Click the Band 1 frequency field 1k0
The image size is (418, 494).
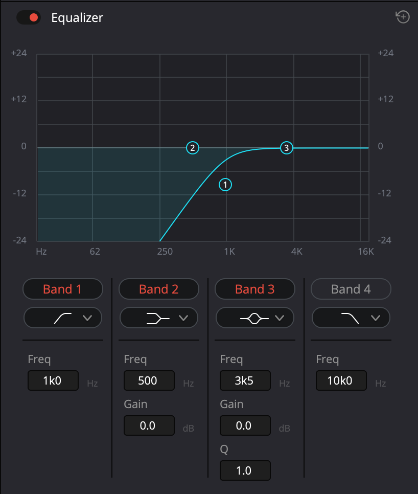pos(53,381)
